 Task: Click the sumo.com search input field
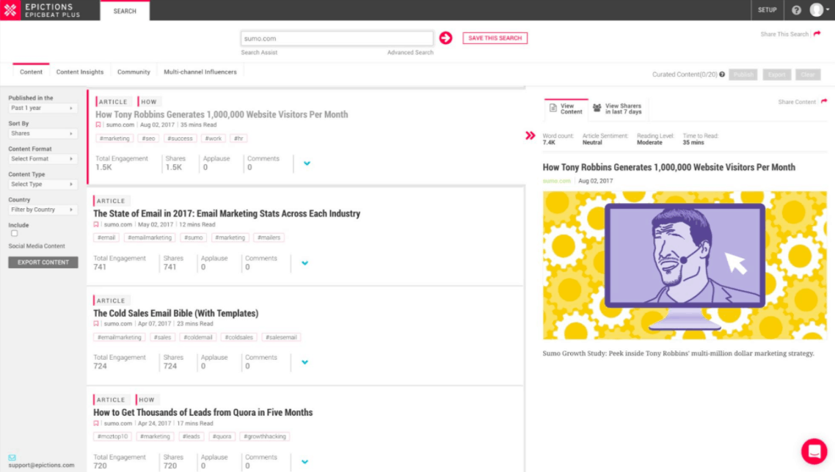click(337, 38)
